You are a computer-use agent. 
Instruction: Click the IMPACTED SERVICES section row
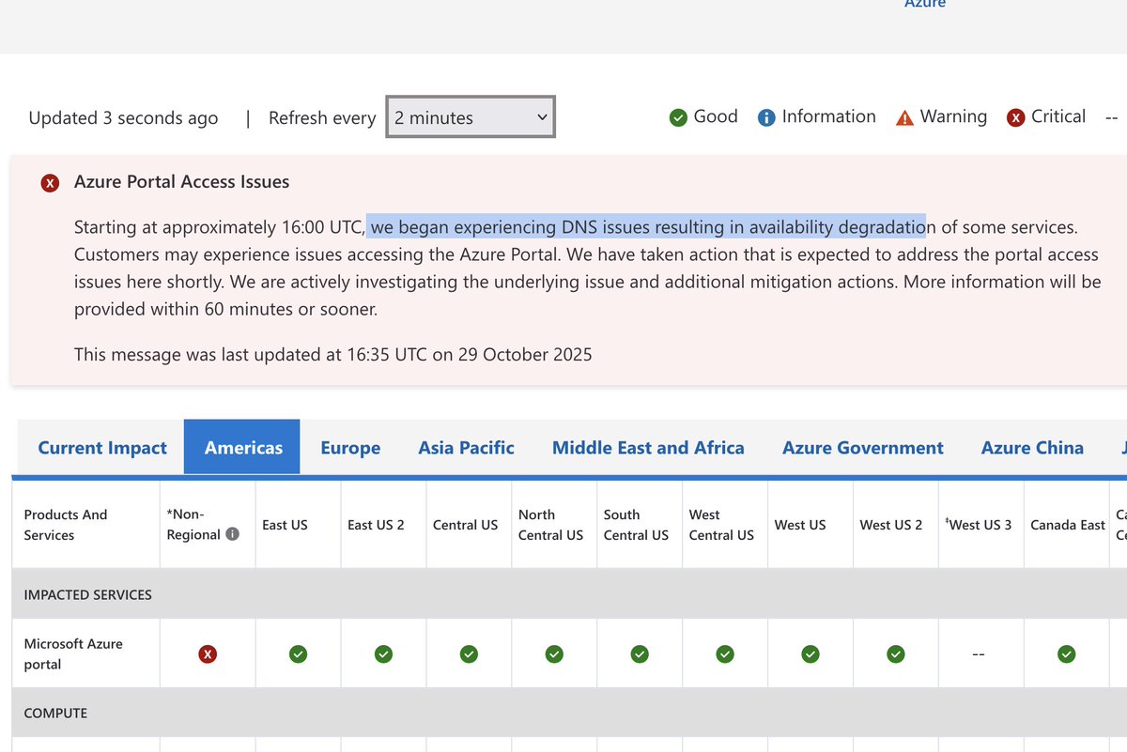click(569, 594)
